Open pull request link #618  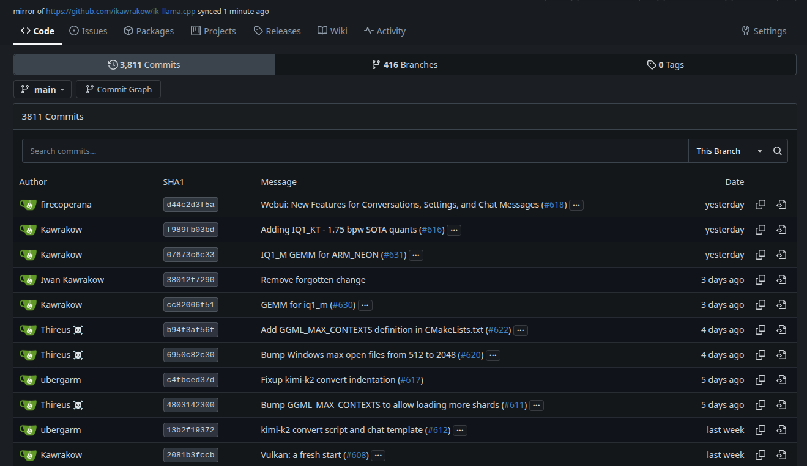555,205
